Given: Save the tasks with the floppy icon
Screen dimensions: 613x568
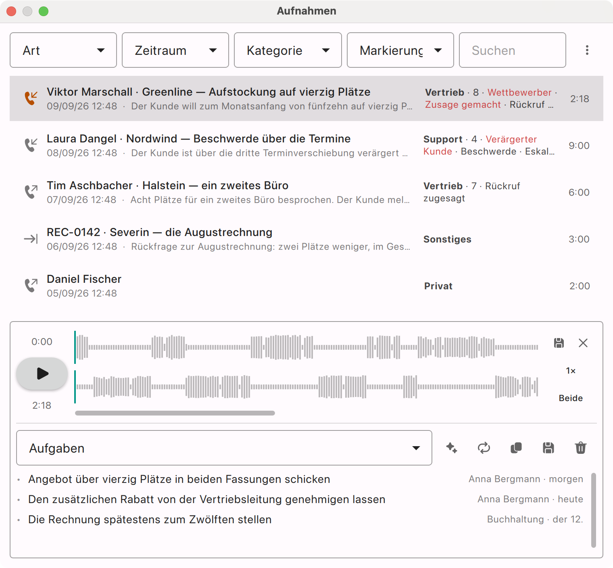Looking at the screenshot, I should [x=548, y=448].
